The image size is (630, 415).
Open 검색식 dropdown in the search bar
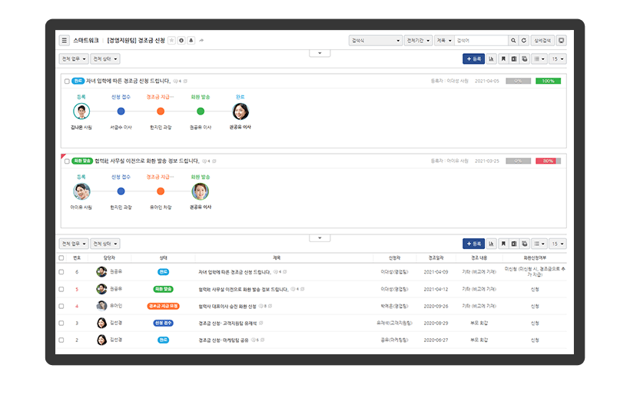375,40
